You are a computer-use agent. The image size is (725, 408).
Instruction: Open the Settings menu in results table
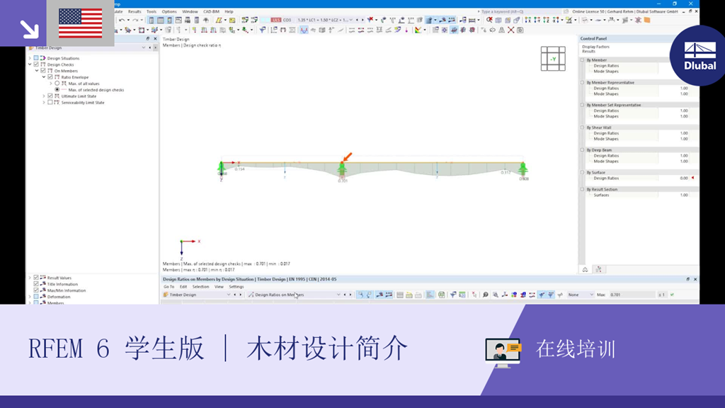(x=236, y=287)
